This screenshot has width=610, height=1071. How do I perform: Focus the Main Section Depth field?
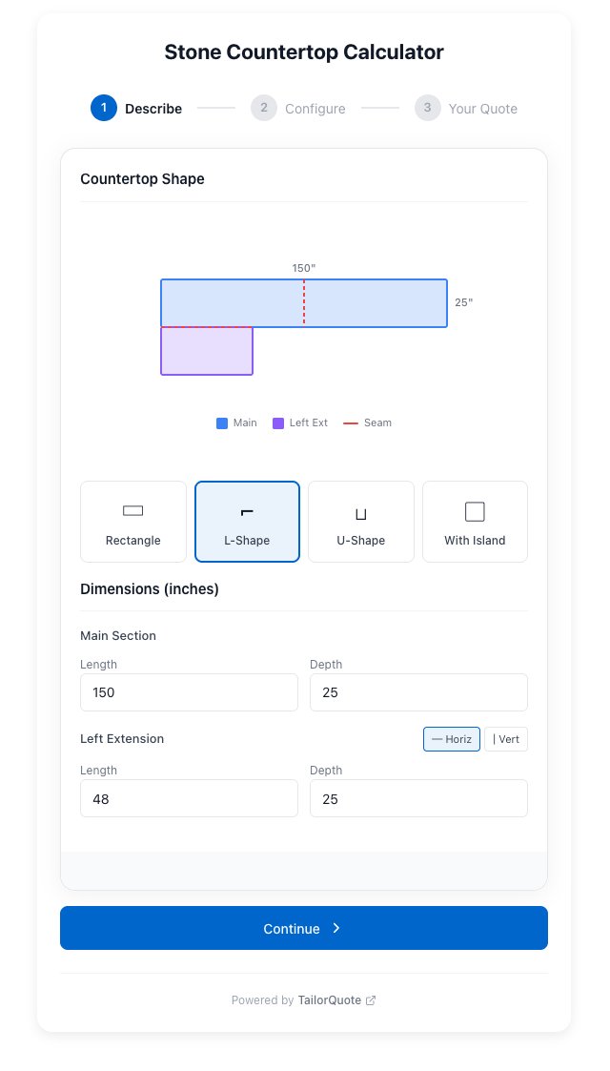[x=418, y=692]
